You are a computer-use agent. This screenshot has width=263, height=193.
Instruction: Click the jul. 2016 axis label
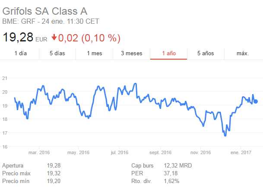pyautogui.click(x=120, y=152)
